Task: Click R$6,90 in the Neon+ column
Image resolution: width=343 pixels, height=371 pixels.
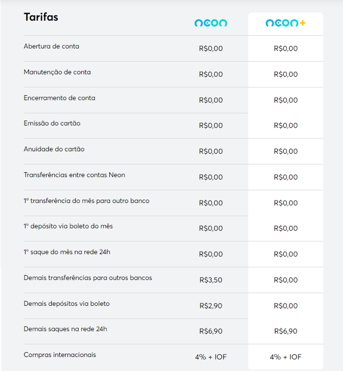Action: click(285, 331)
